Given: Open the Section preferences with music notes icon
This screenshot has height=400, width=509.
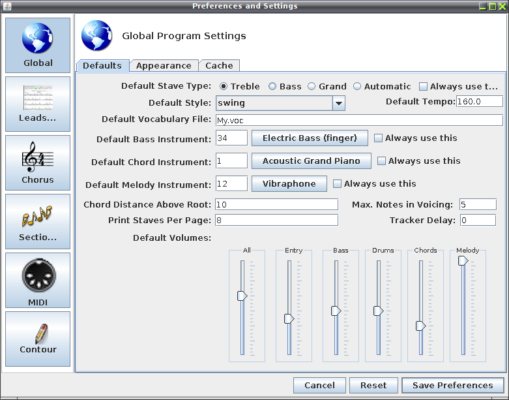Looking at the screenshot, I should [38, 222].
